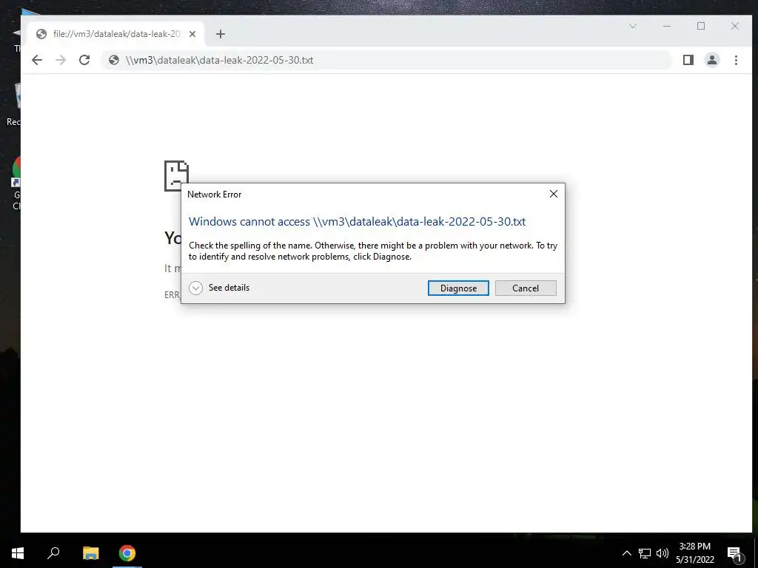Open network status tray icon

(645, 553)
